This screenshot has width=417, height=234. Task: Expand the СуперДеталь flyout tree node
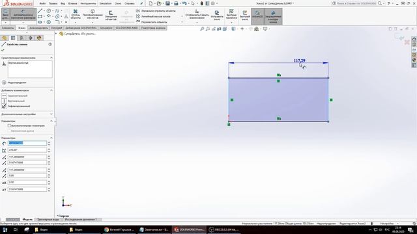(x=56, y=34)
